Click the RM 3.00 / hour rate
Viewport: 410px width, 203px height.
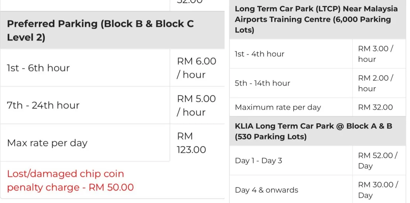tap(376, 54)
